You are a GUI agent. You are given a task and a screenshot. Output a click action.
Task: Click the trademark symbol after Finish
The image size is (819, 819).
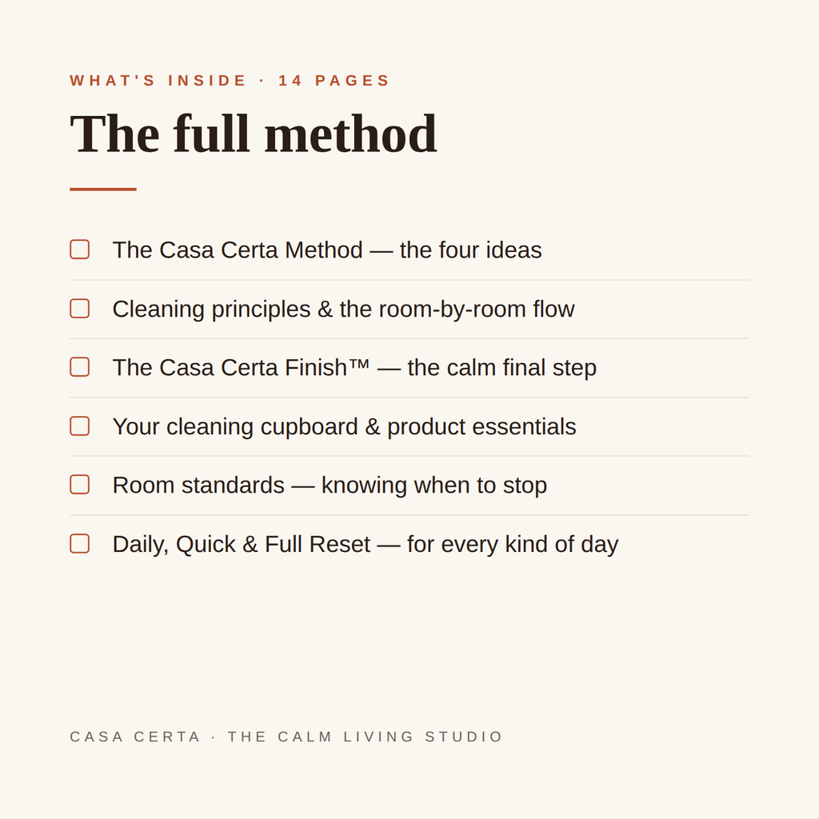pos(359,363)
